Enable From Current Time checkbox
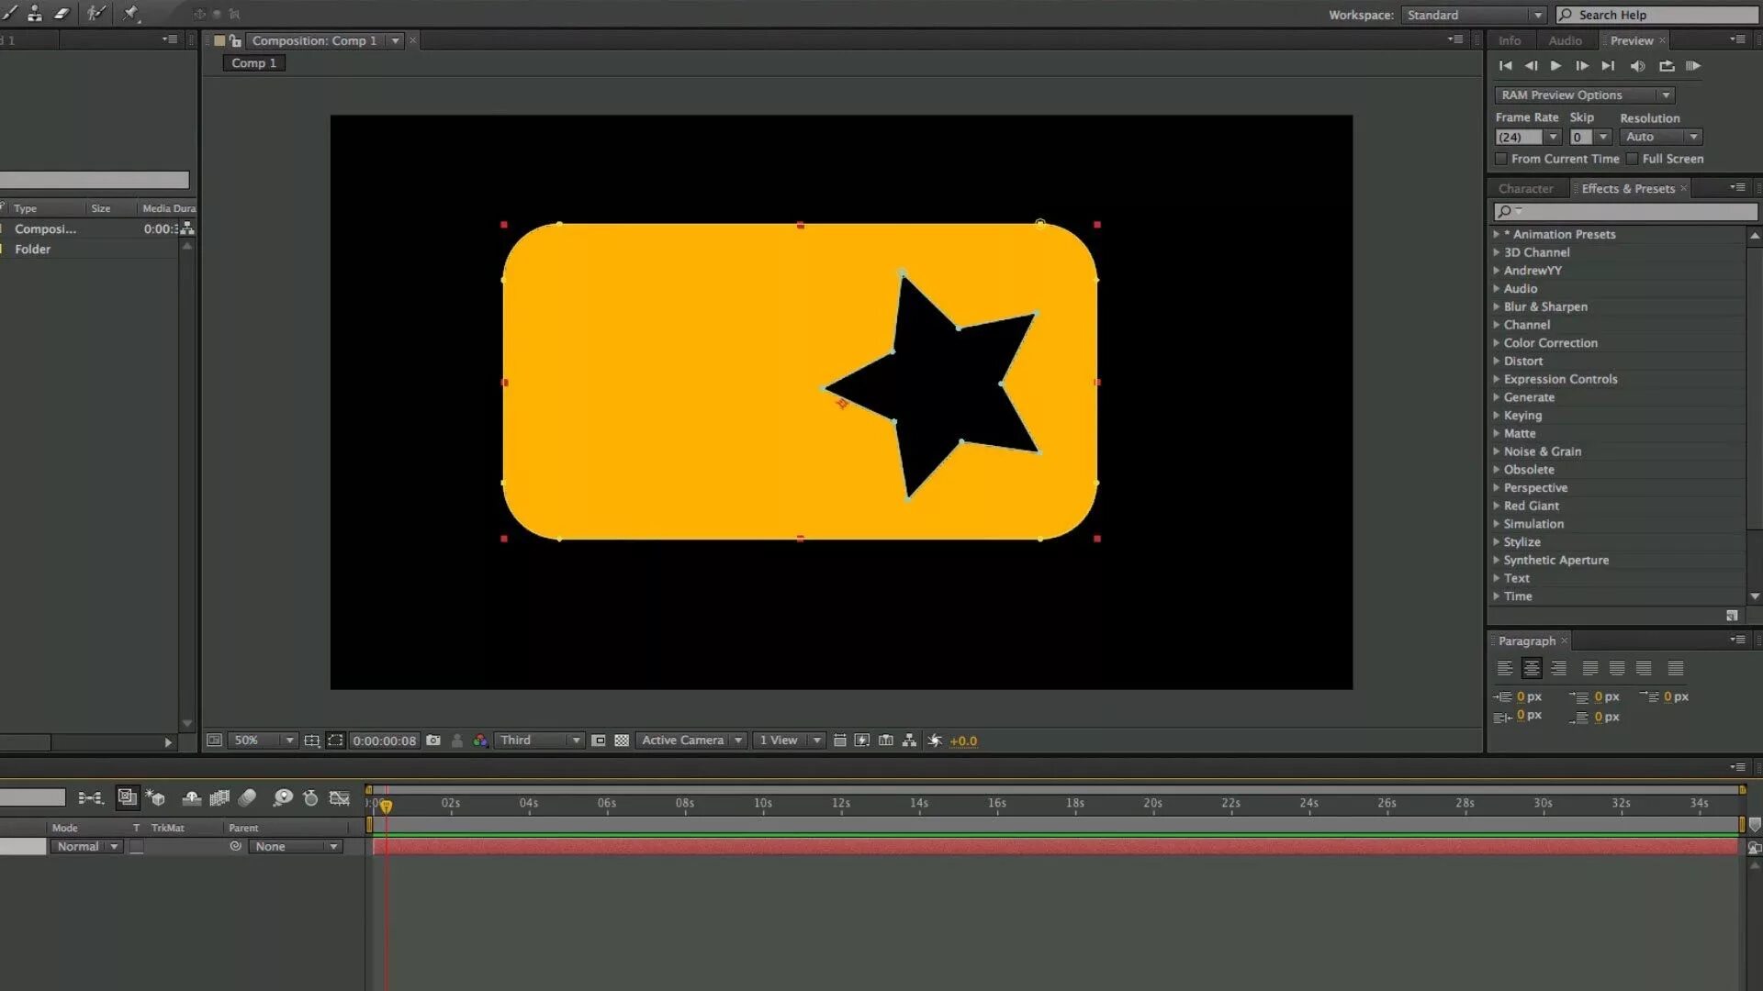This screenshot has width=1763, height=991. pos(1502,159)
